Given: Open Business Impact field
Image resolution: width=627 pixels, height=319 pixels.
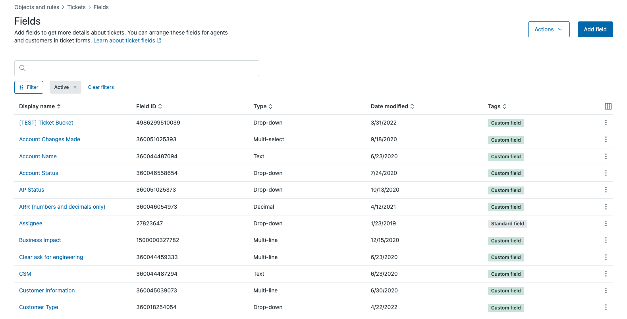Looking at the screenshot, I should (x=40, y=240).
